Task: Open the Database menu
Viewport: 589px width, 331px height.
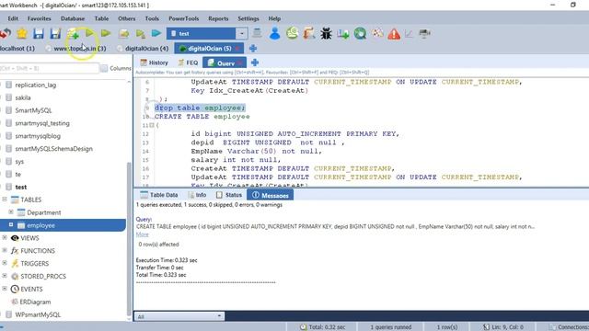Action: point(73,18)
